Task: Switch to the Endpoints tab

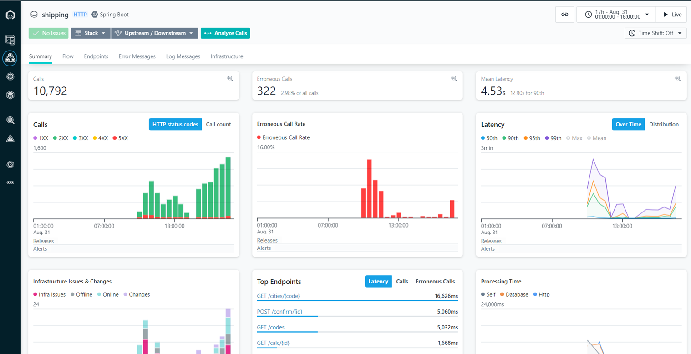Action: point(96,56)
